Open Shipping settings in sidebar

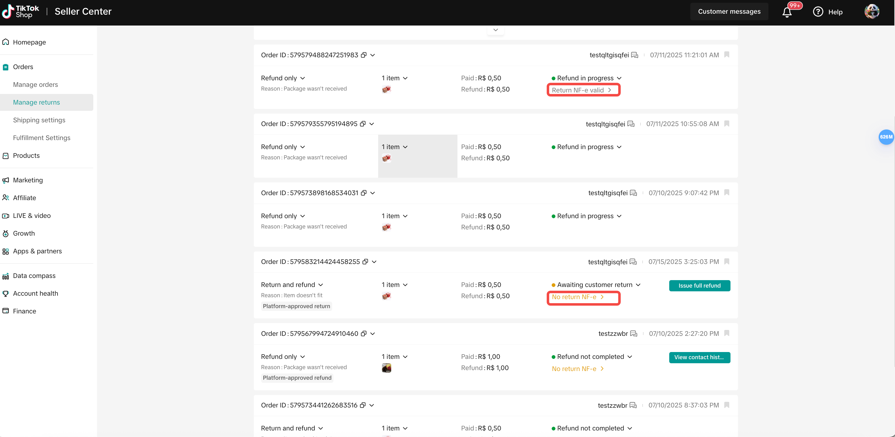click(x=39, y=120)
